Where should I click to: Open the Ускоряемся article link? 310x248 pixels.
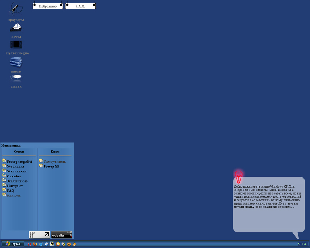point(17,171)
